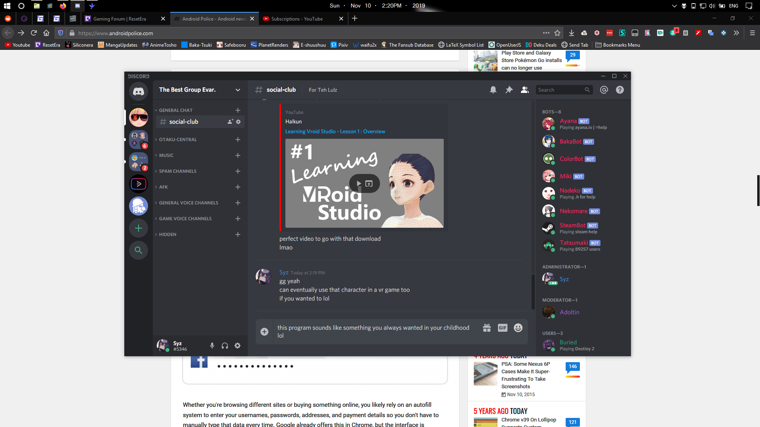This screenshot has height=427, width=760.
Task: Open the Nitro gift icon
Action: [487, 328]
